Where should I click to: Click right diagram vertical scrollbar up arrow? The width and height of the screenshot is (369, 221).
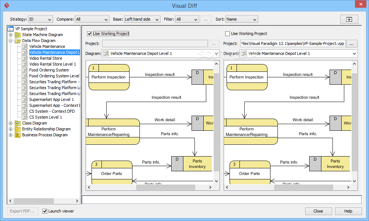click(354, 64)
